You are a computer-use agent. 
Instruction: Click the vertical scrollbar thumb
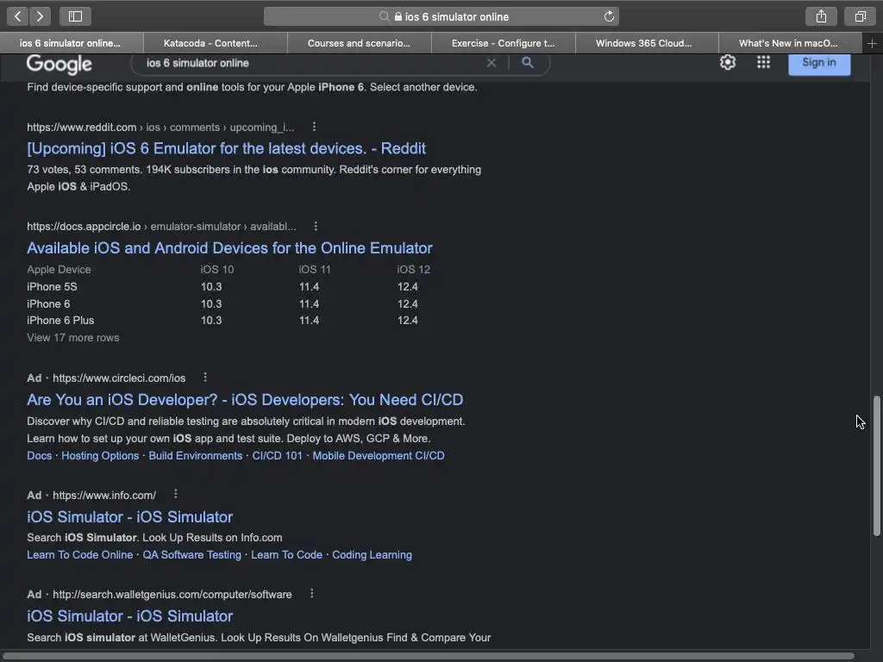(x=876, y=465)
